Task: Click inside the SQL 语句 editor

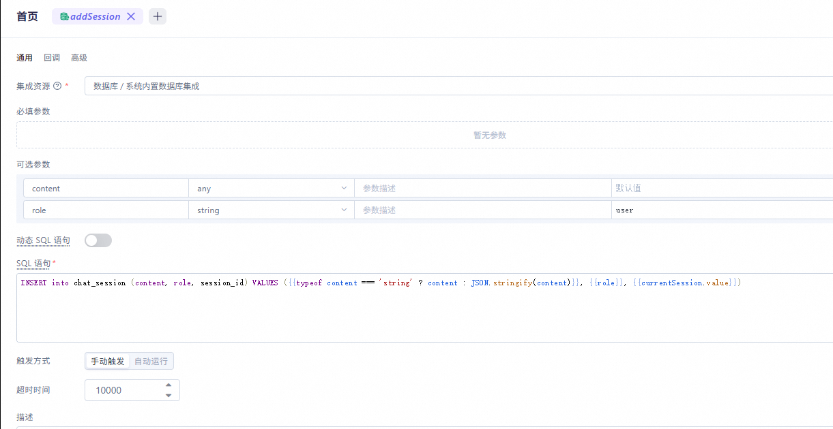Action: (424, 308)
